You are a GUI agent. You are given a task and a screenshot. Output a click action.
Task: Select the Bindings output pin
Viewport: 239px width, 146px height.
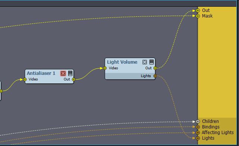pos(198,127)
